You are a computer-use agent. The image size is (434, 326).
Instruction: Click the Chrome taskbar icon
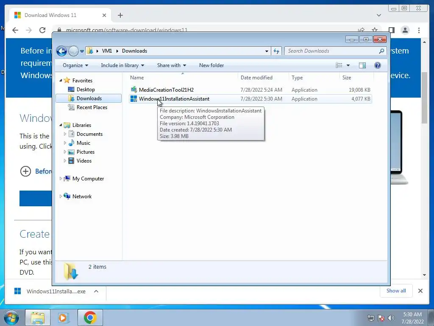[90, 318]
